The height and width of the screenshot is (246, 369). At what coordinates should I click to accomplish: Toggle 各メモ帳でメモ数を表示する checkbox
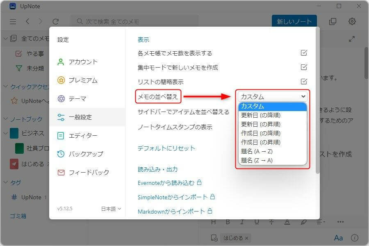point(304,53)
